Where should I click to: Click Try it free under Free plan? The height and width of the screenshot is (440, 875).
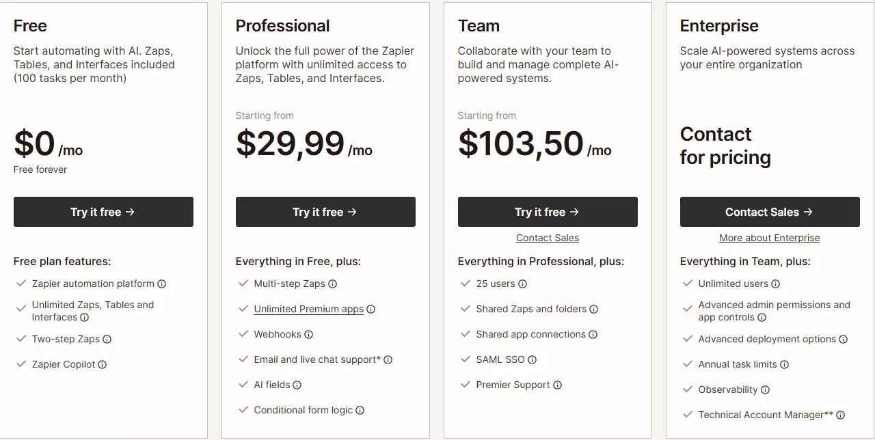(103, 212)
